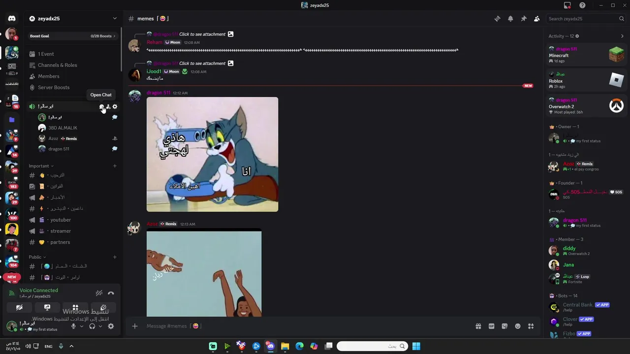Show pinned messages pin icon
The width and height of the screenshot is (630, 354).
coord(524,19)
